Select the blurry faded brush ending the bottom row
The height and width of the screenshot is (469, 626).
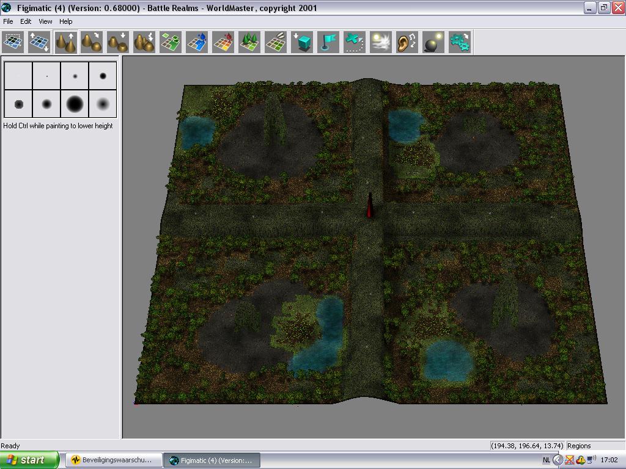(x=103, y=104)
